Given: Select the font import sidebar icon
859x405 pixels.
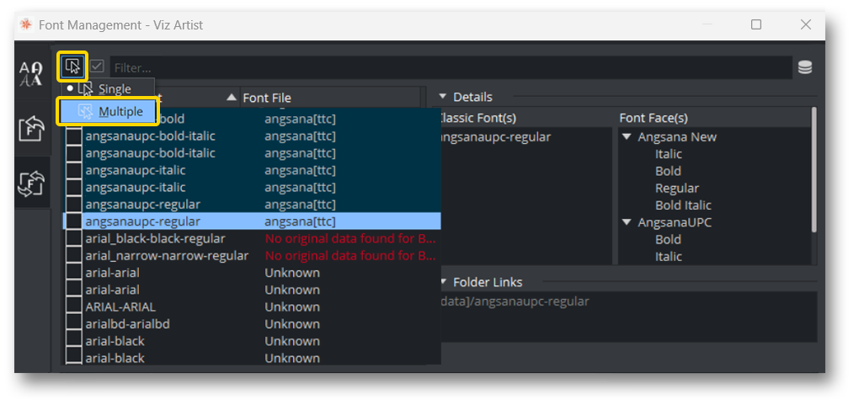Looking at the screenshot, I should pyautogui.click(x=31, y=129).
